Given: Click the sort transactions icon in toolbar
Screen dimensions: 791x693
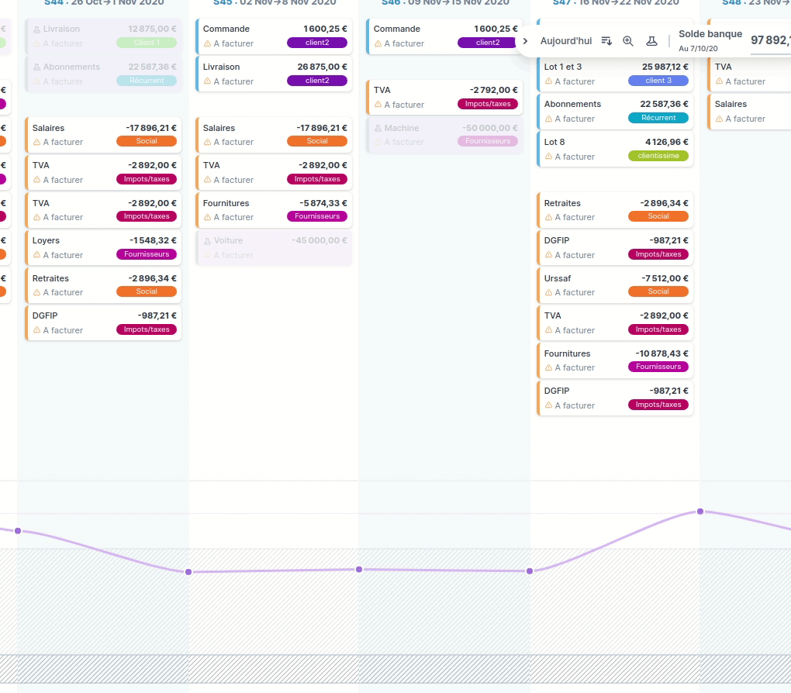Looking at the screenshot, I should pyautogui.click(x=606, y=40).
